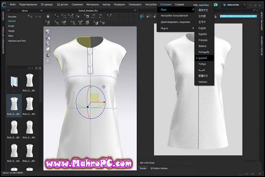Refresh the library file list

36,68
